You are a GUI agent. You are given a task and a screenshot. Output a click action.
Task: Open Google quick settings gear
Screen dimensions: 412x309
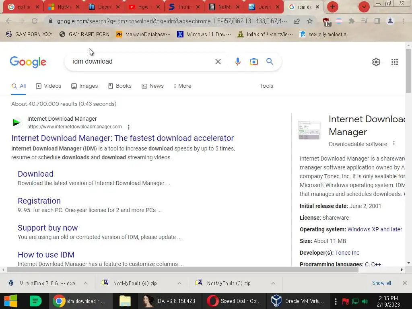(376, 62)
